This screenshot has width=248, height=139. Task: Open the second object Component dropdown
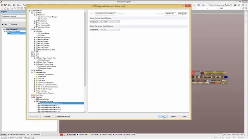click(x=96, y=30)
